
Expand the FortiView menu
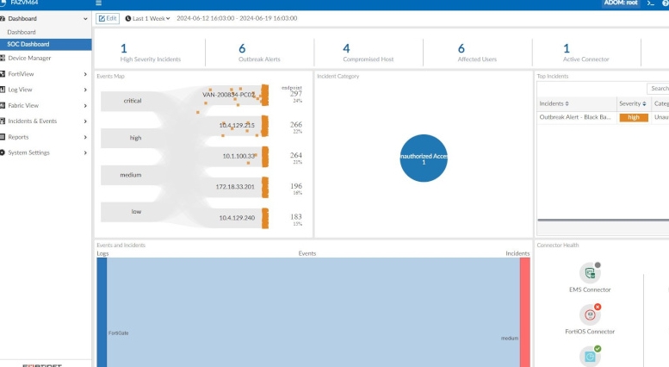tap(84, 74)
